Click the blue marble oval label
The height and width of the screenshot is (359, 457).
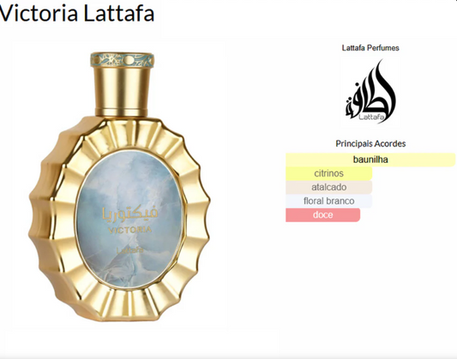click(130, 218)
